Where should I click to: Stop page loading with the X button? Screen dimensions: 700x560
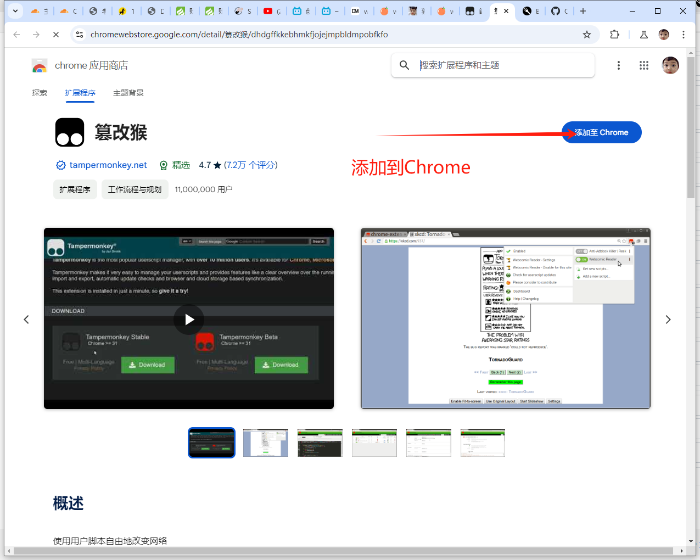click(x=56, y=35)
